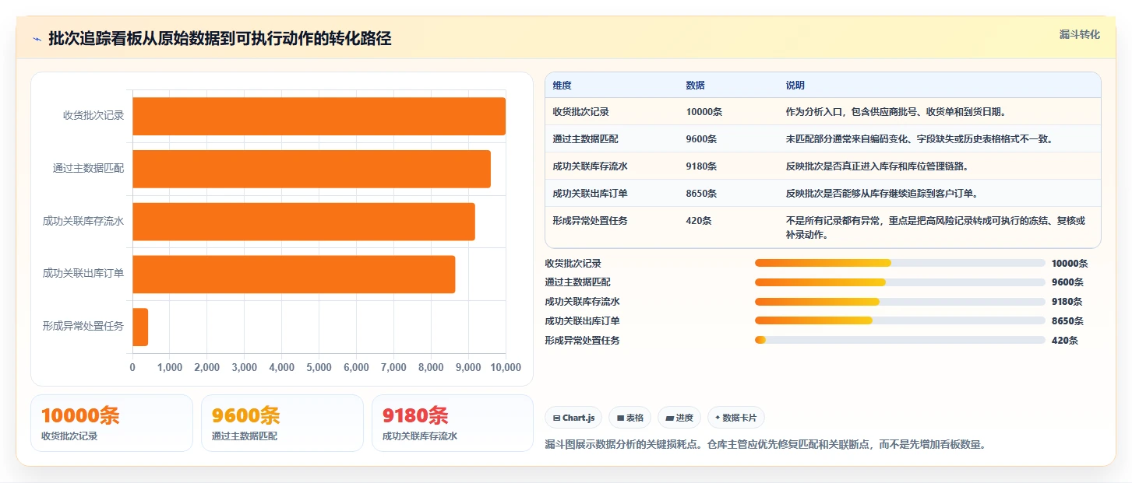Click description about 继续追踪到客户订单
Screen dimensions: 1132x483
882,194
